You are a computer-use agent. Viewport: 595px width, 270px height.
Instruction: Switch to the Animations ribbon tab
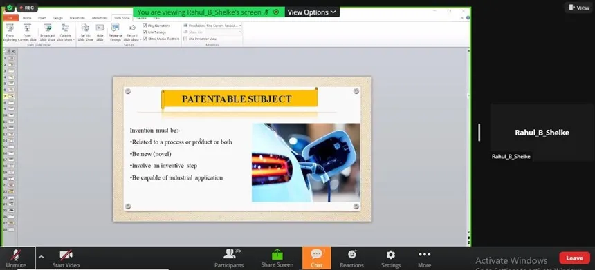[100, 18]
